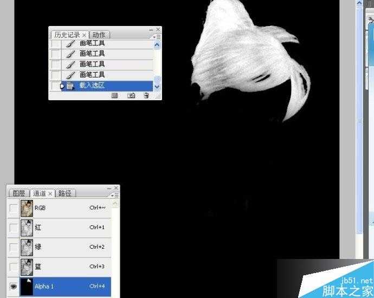
Task: Click history panel scroll down arrow
Action: (157, 87)
